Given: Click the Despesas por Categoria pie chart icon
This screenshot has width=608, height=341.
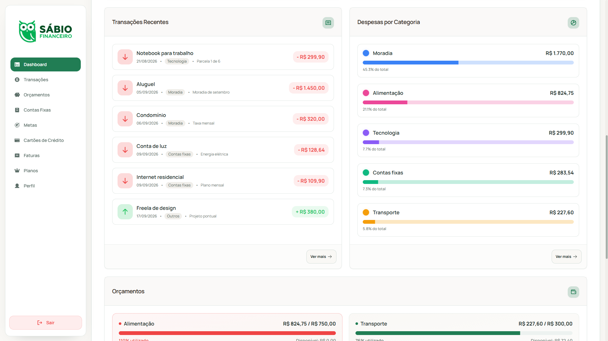Looking at the screenshot, I should click(x=573, y=23).
